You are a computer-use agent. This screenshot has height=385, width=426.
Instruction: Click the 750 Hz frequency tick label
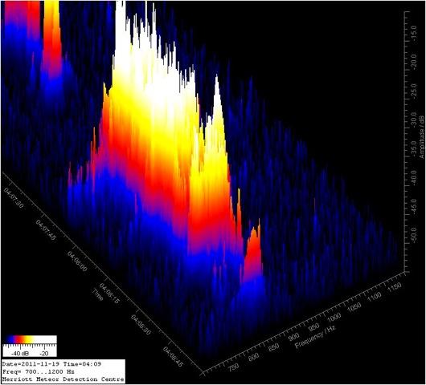[x=233, y=367]
